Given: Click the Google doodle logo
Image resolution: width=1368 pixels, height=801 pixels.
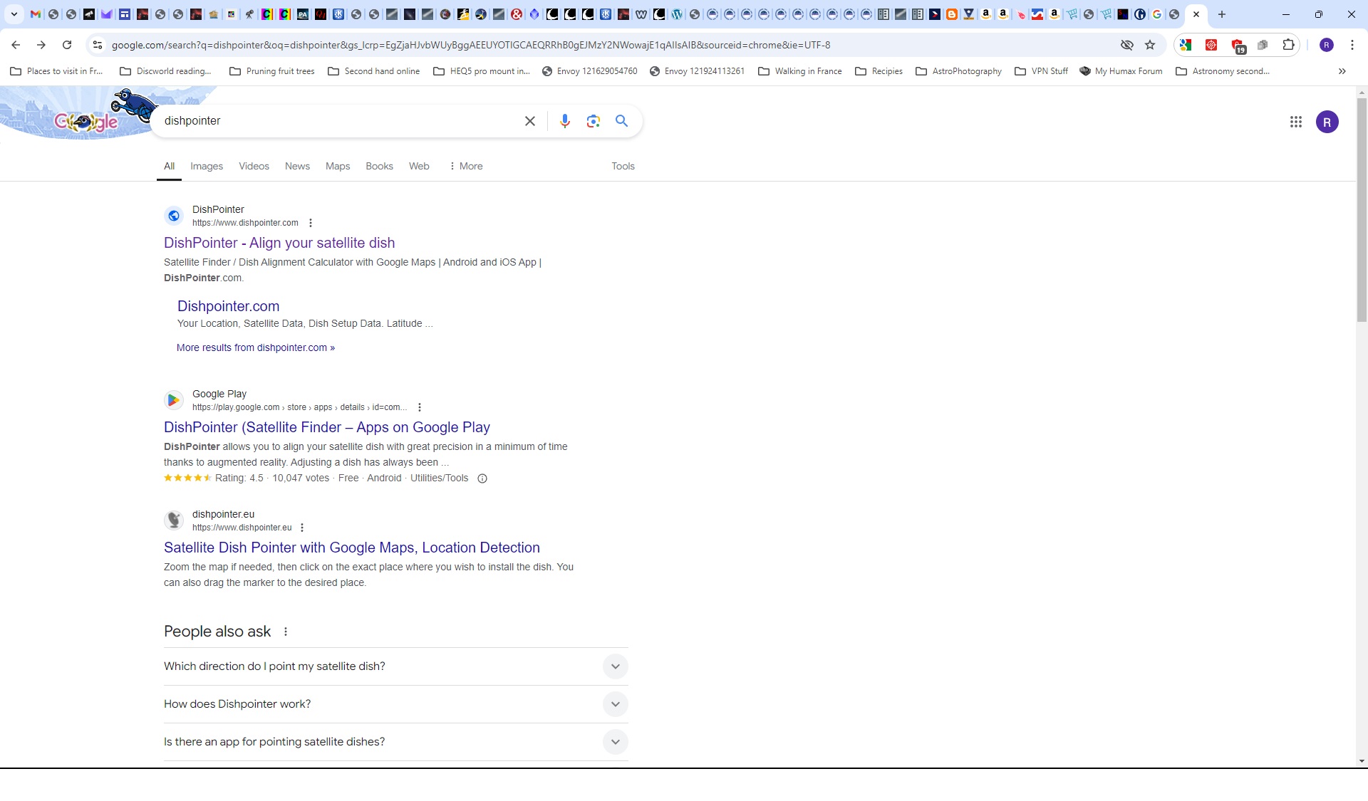Looking at the screenshot, I should coord(86,122).
